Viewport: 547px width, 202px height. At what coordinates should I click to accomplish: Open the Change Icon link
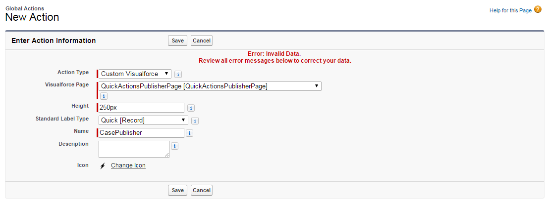(x=128, y=165)
